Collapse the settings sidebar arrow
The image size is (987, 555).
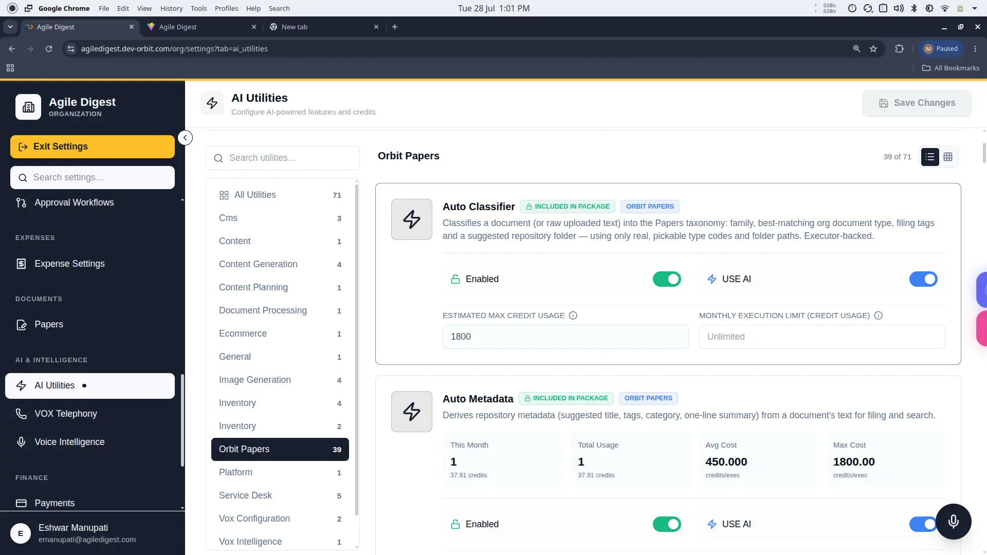(185, 138)
